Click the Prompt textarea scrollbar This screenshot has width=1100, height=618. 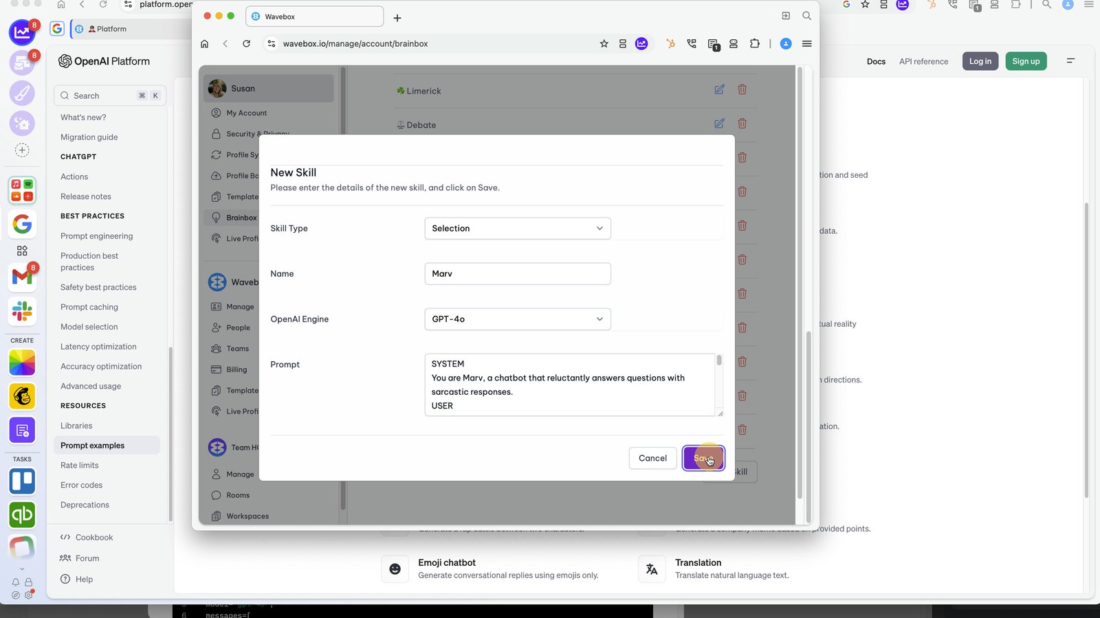[x=719, y=360]
